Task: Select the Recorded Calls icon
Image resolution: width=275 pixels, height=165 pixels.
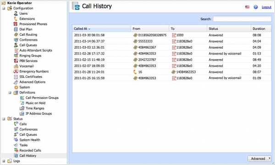Action: 16,150
